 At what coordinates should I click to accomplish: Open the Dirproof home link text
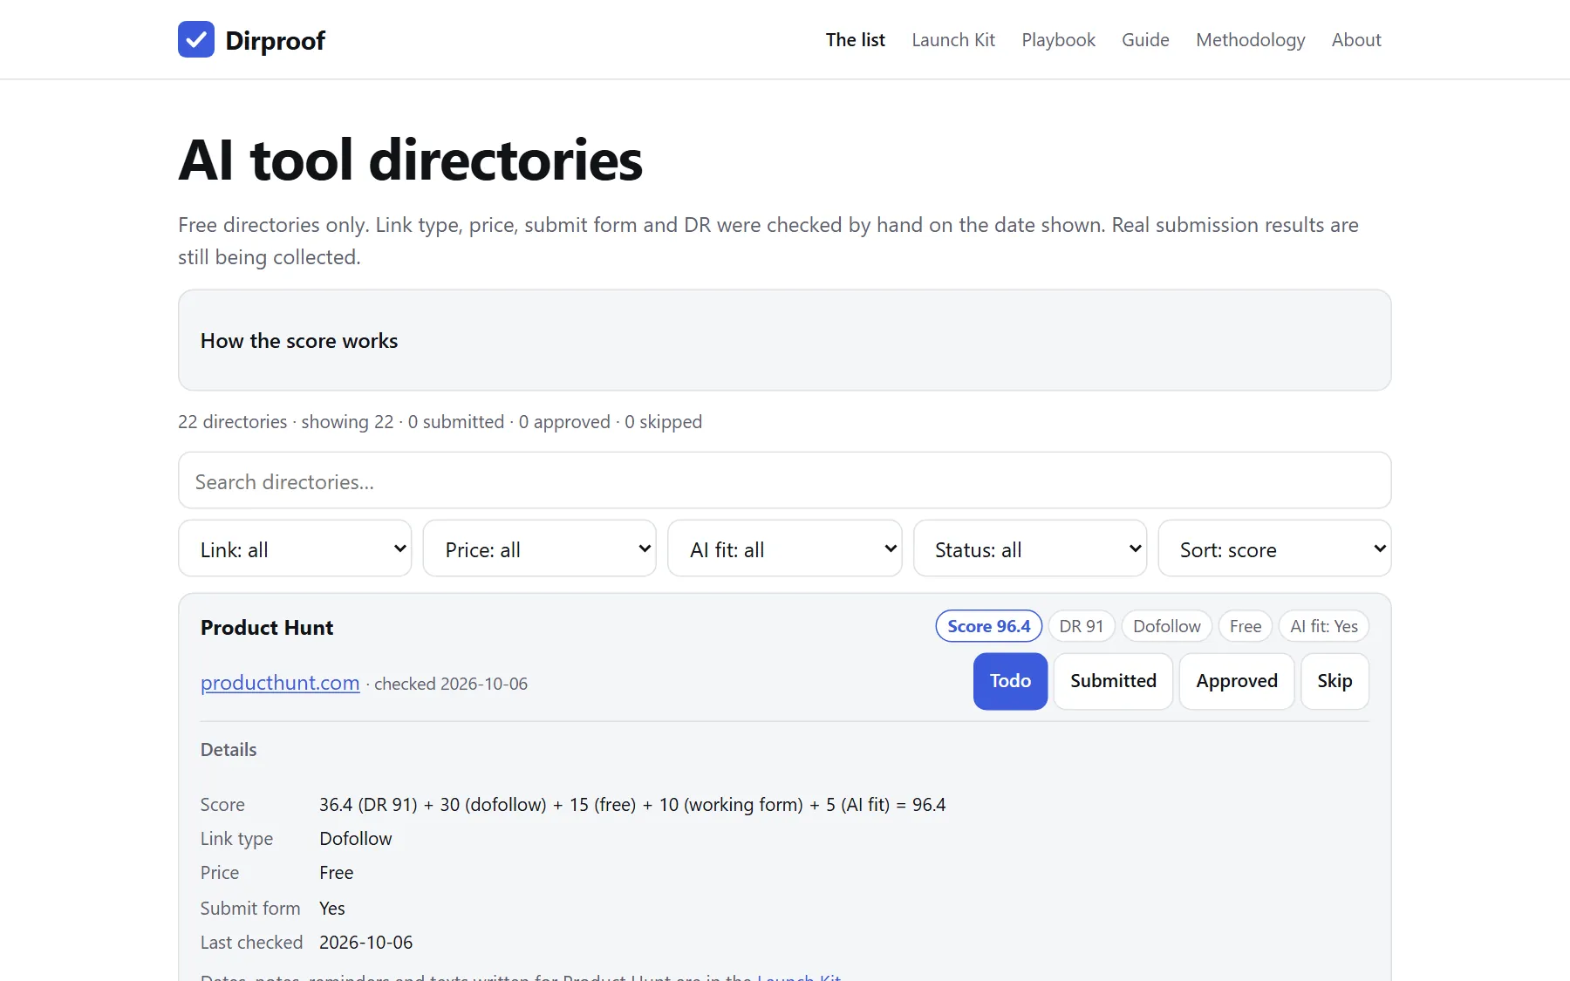(275, 40)
